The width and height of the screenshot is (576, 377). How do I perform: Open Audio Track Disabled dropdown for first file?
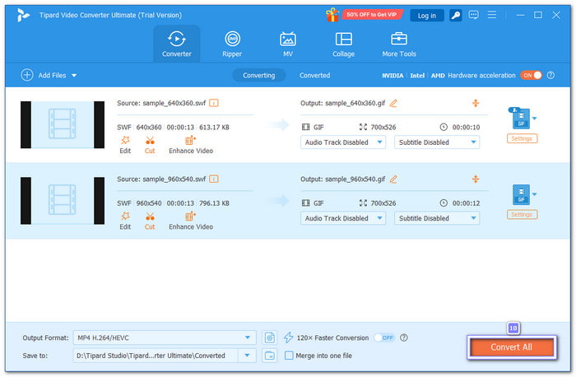click(343, 142)
